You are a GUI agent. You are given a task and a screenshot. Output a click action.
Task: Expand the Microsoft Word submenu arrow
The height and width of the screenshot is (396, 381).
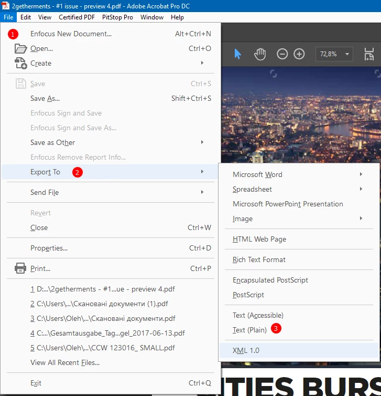361,174
